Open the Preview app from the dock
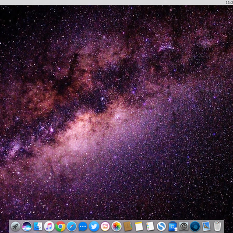The width and height of the screenshot is (233, 233). (x=206, y=226)
